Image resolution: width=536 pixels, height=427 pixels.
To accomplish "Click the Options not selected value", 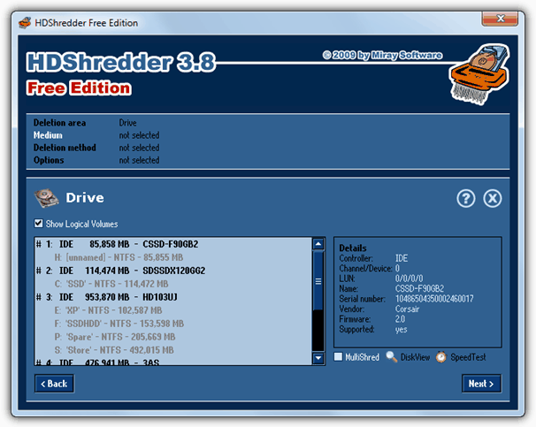I will tap(139, 160).
